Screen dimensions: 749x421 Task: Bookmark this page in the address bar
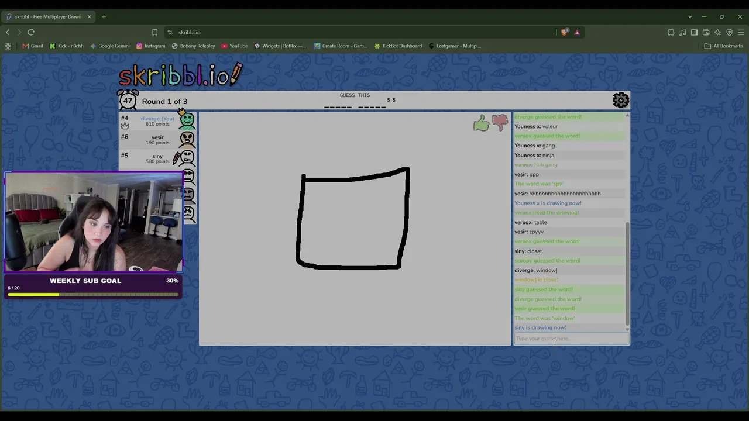(x=154, y=32)
